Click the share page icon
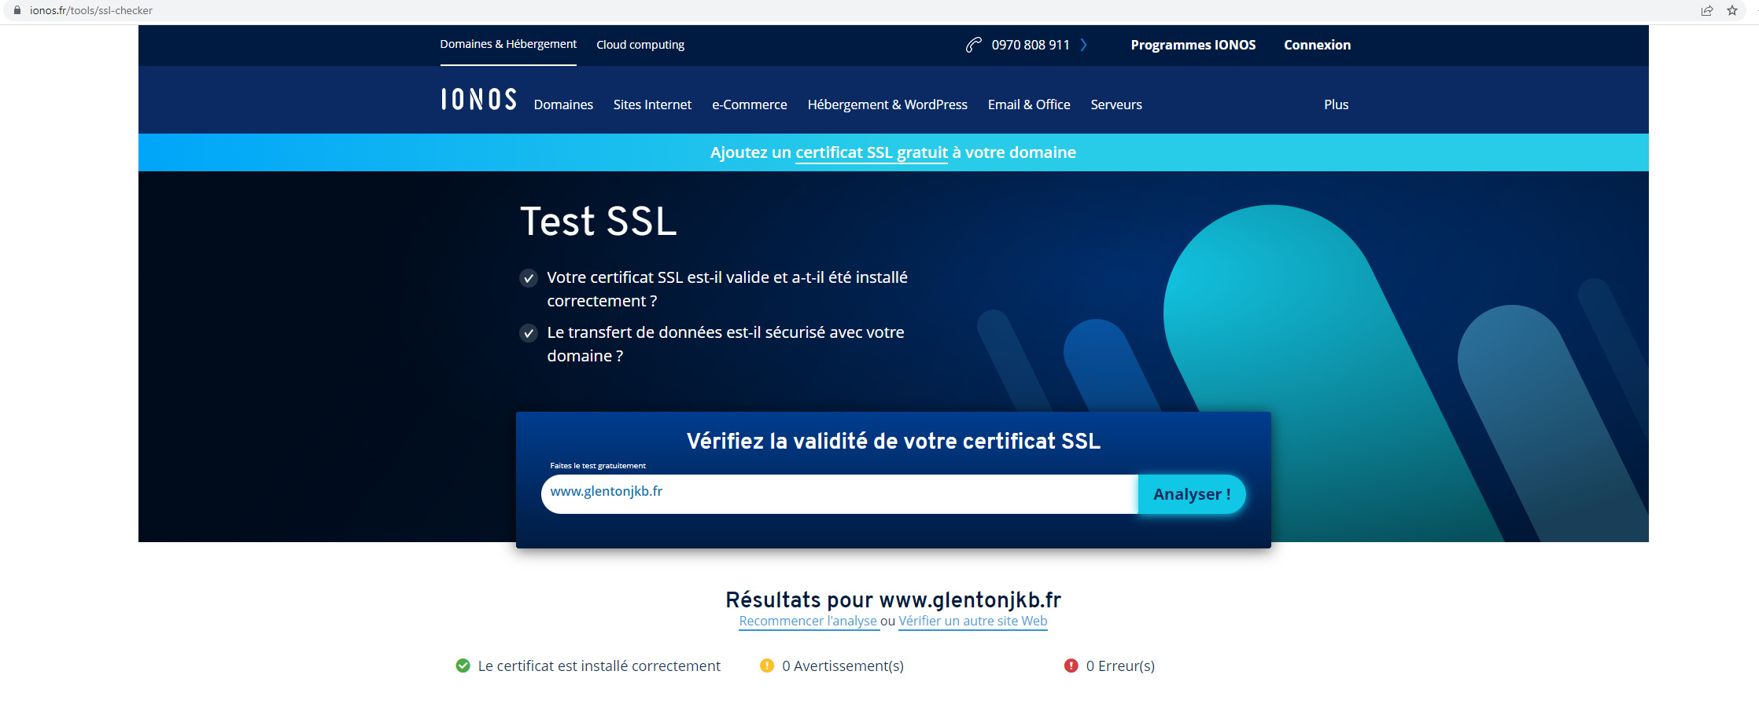Screen dimensions: 1759x704 (x=1706, y=10)
